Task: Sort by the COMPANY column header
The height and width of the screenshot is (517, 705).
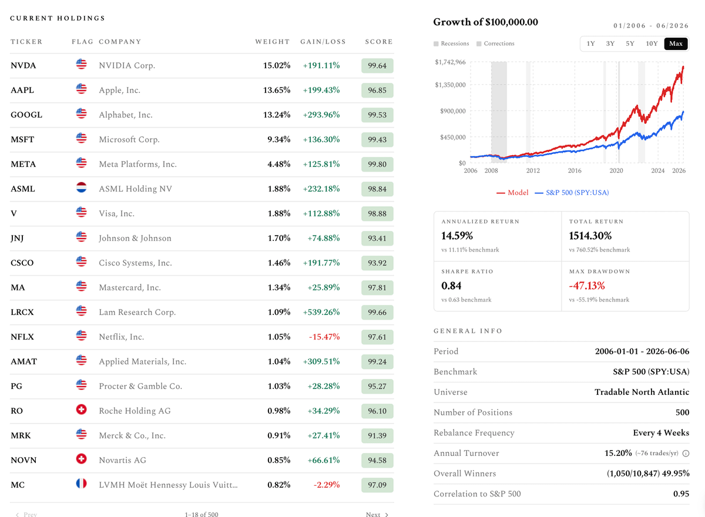Action: pyautogui.click(x=120, y=42)
